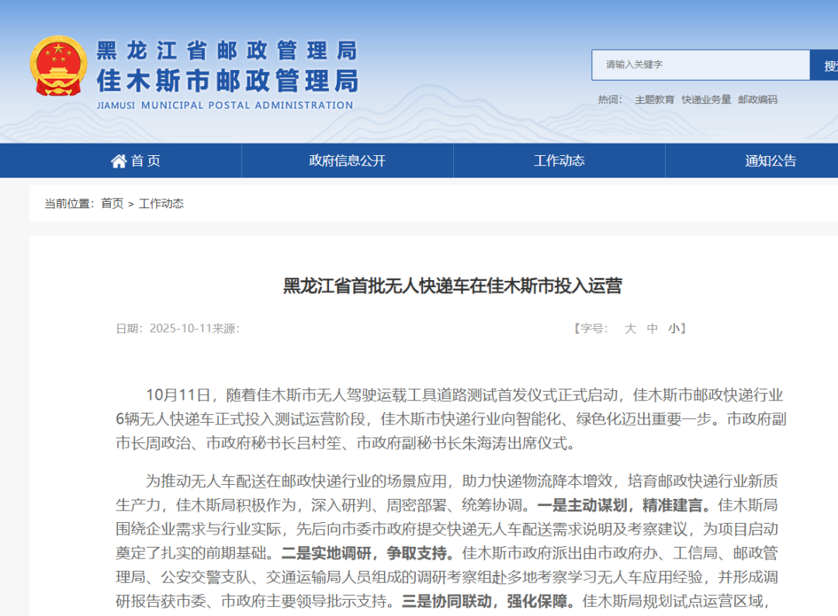
Task: Set font size to 小
Action: point(674,328)
